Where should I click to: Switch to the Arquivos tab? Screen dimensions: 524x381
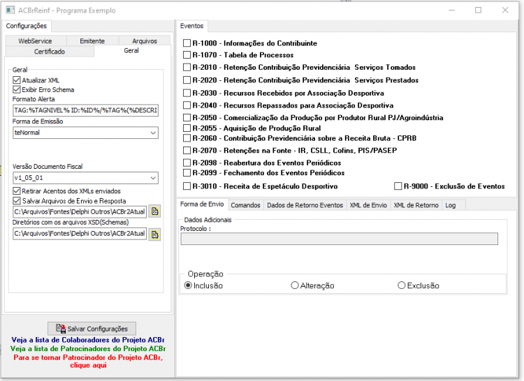145,40
